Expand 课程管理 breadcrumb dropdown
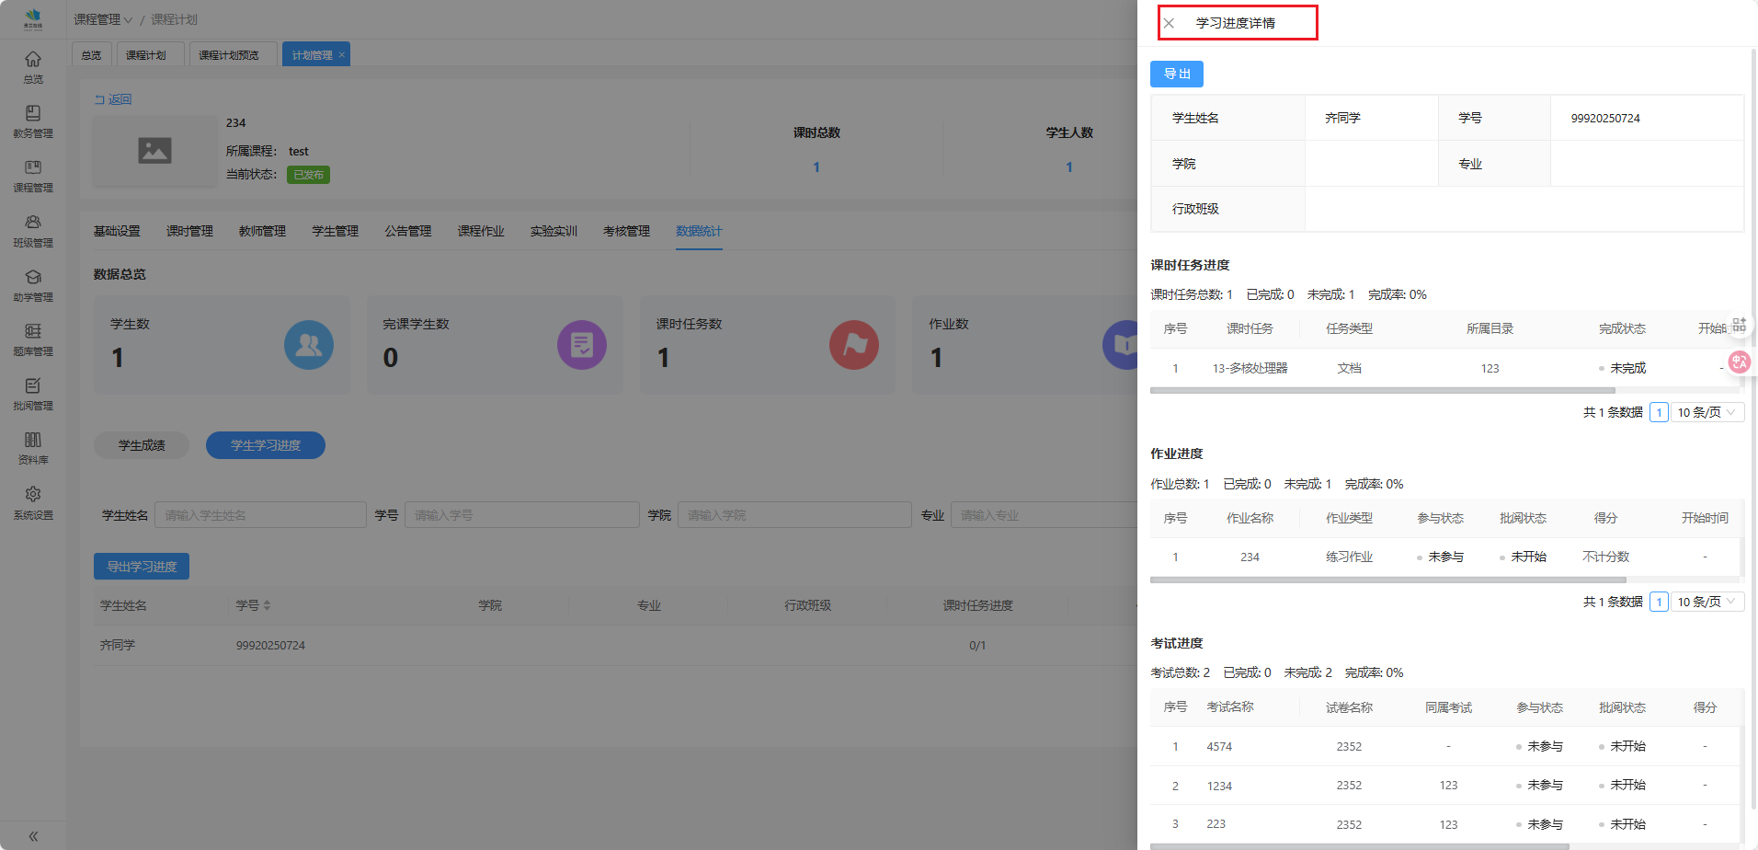 click(x=103, y=19)
